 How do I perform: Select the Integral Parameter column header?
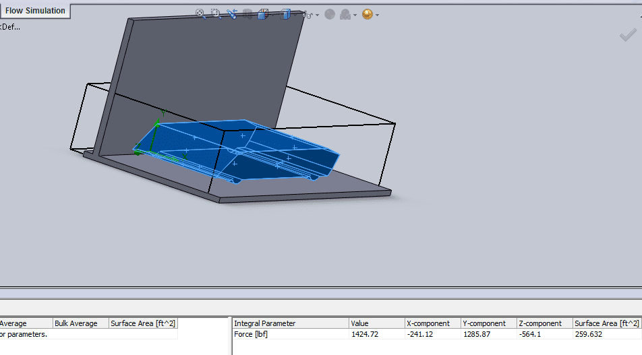click(x=291, y=323)
